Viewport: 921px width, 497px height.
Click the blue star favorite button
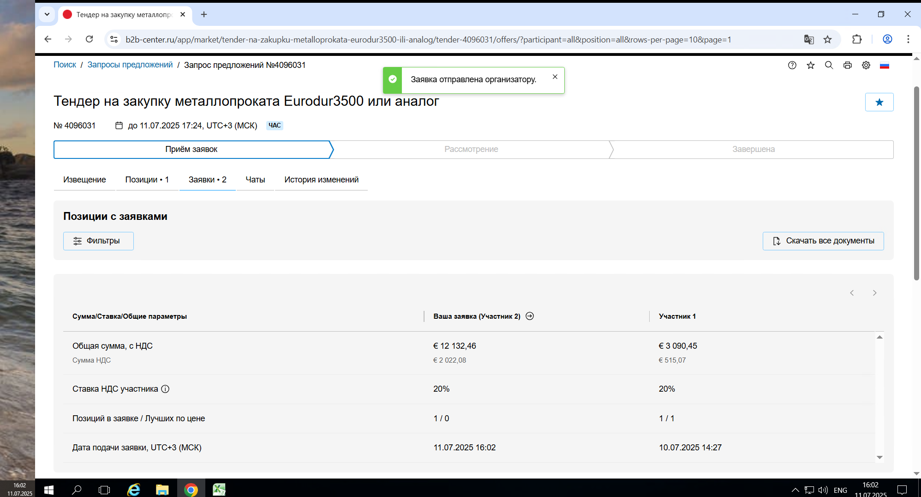point(879,102)
